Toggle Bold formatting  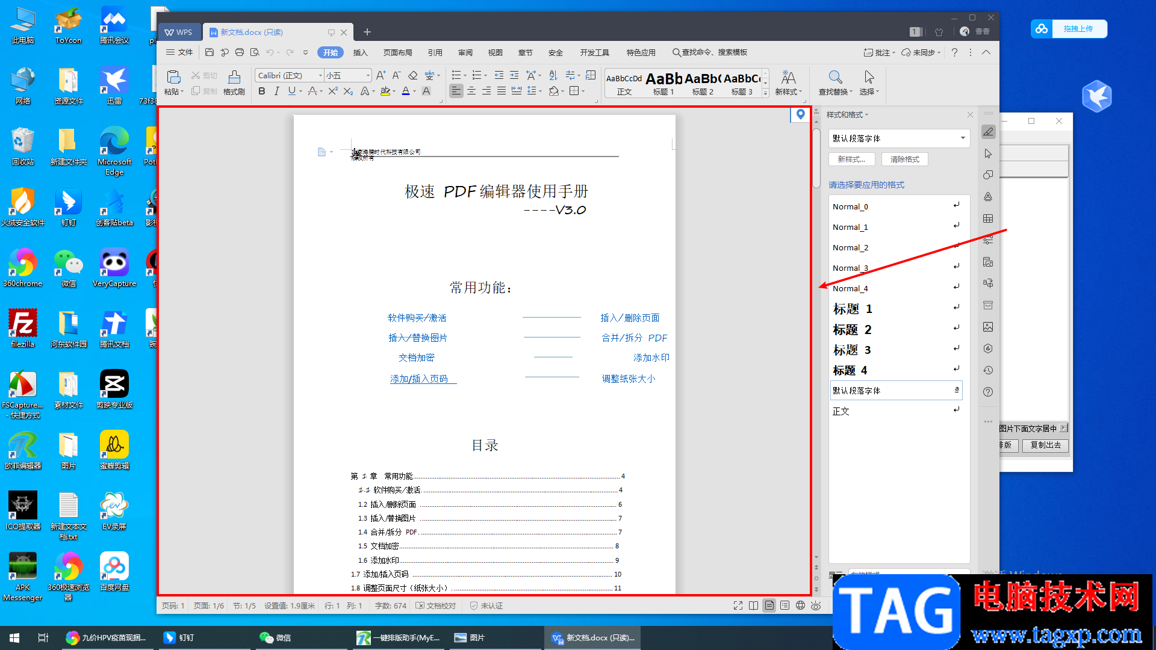tap(261, 91)
